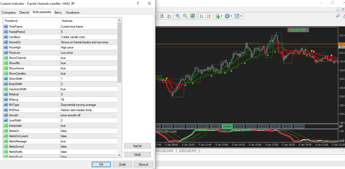345x169 pixels.
Task: Click the icon beside the ShowChannel variable
Action: click(x=6, y=58)
